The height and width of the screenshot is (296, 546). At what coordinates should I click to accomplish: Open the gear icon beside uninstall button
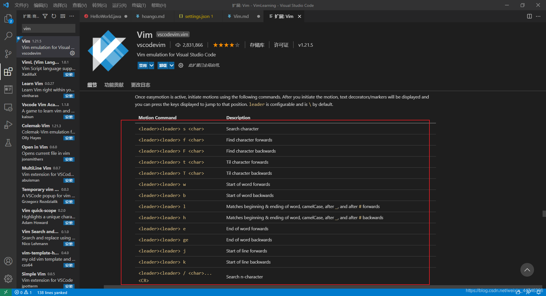181,65
